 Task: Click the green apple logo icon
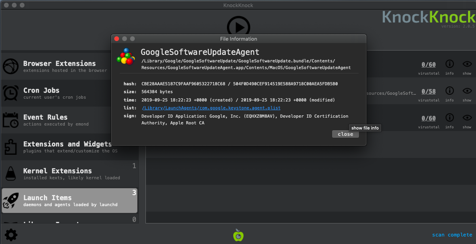pyautogui.click(x=238, y=235)
